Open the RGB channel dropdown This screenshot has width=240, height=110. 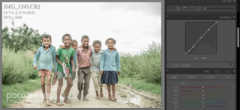point(205,58)
